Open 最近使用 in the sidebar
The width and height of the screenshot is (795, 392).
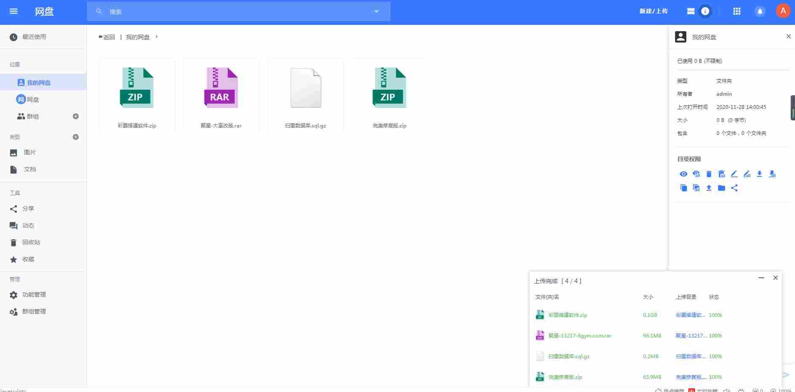43,37
